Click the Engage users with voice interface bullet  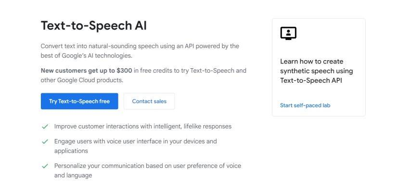coord(135,146)
